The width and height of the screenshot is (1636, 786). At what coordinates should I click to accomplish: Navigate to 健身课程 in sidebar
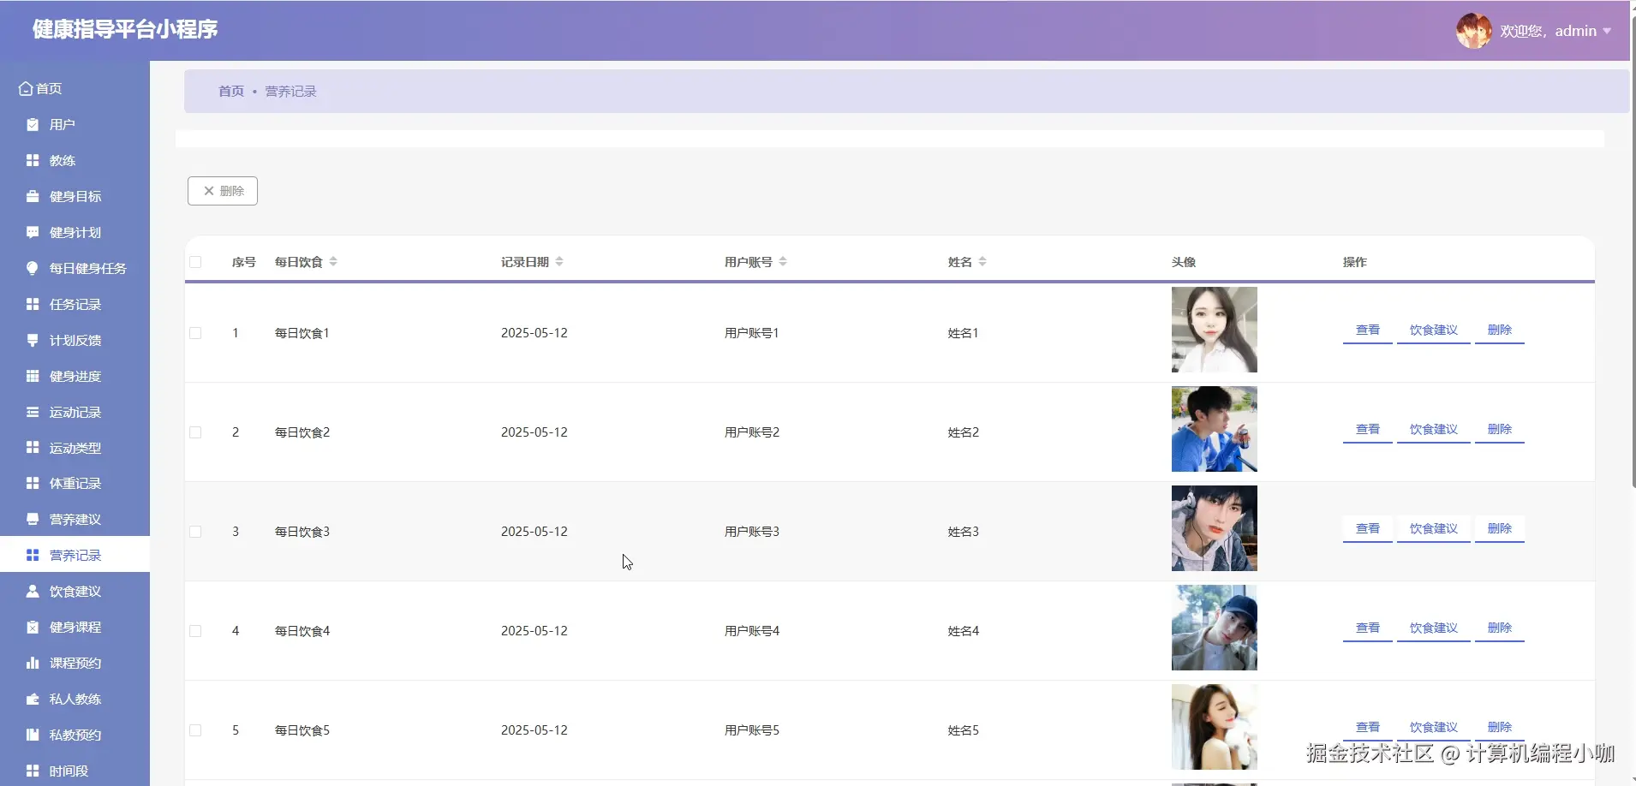click(x=75, y=628)
